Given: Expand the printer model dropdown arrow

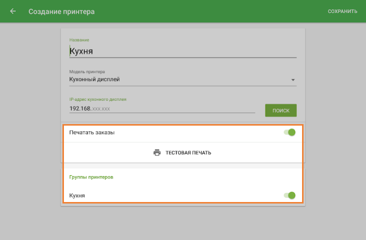Looking at the screenshot, I should click(x=293, y=80).
